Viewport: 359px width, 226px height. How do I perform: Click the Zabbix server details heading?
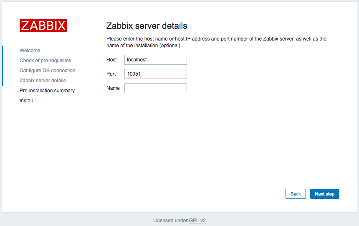147,26
